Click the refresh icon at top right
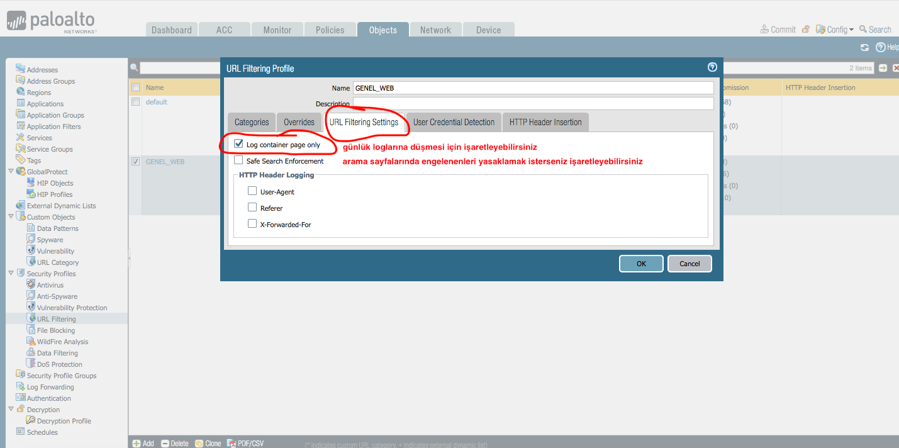The image size is (899, 448). [864, 47]
